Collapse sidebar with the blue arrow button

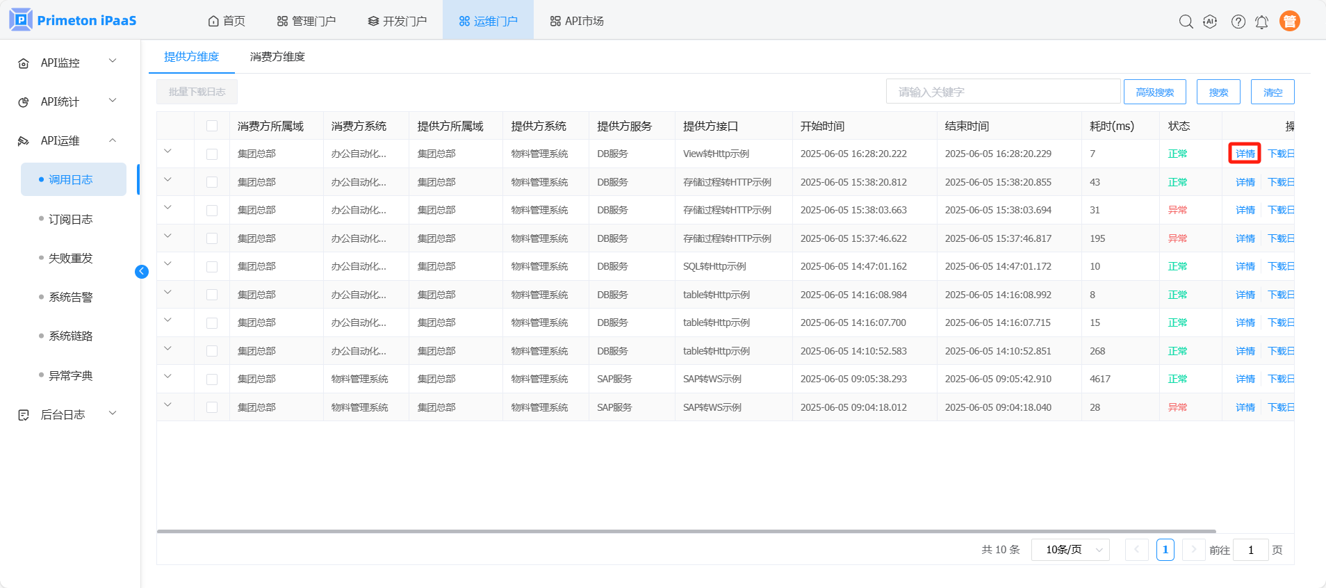pyautogui.click(x=142, y=272)
